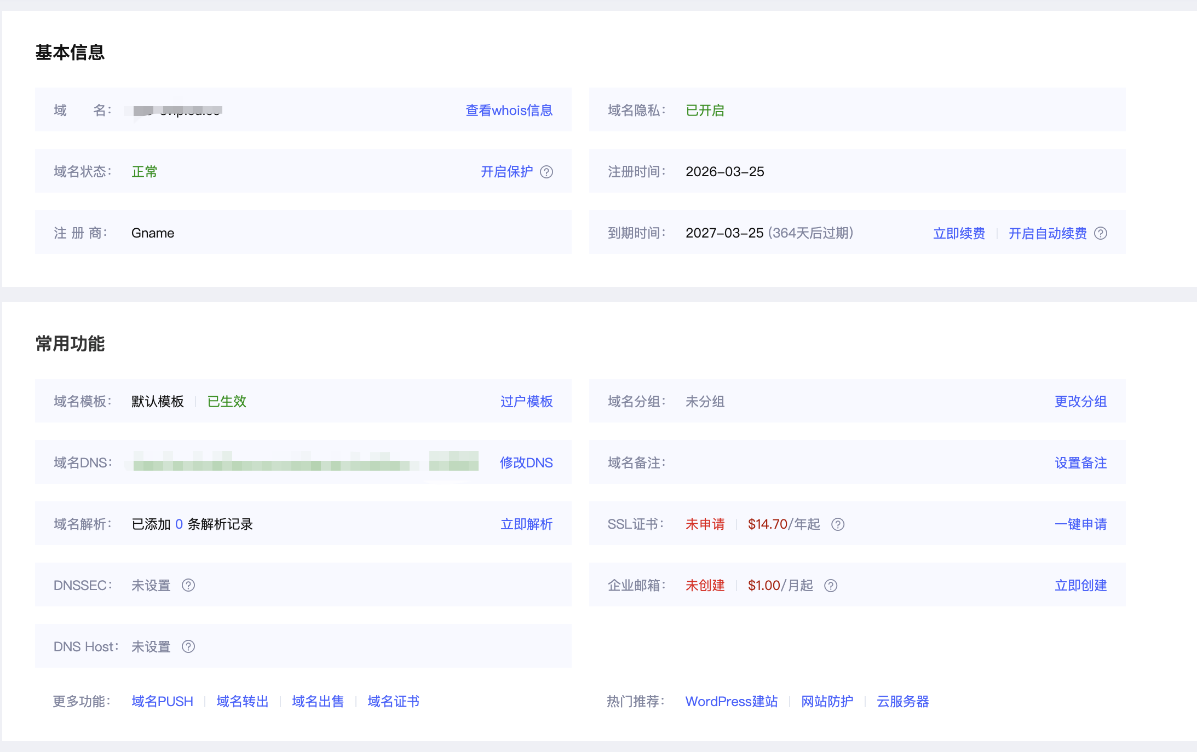Turn on auto-renewal for the domain
Image resolution: width=1197 pixels, height=752 pixels.
coord(1048,233)
